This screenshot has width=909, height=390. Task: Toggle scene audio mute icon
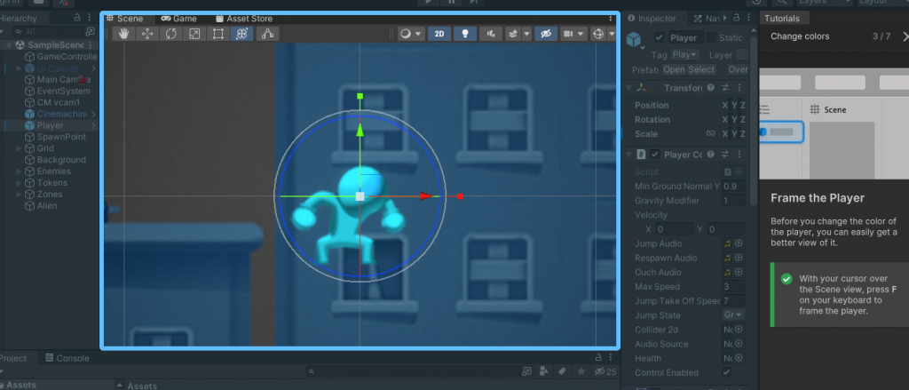coord(491,34)
